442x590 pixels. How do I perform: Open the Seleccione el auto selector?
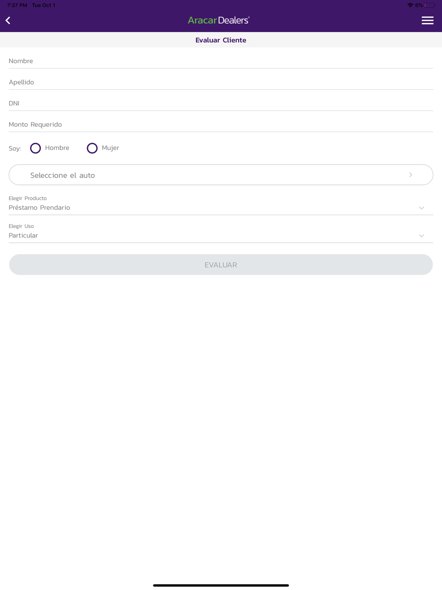click(221, 175)
